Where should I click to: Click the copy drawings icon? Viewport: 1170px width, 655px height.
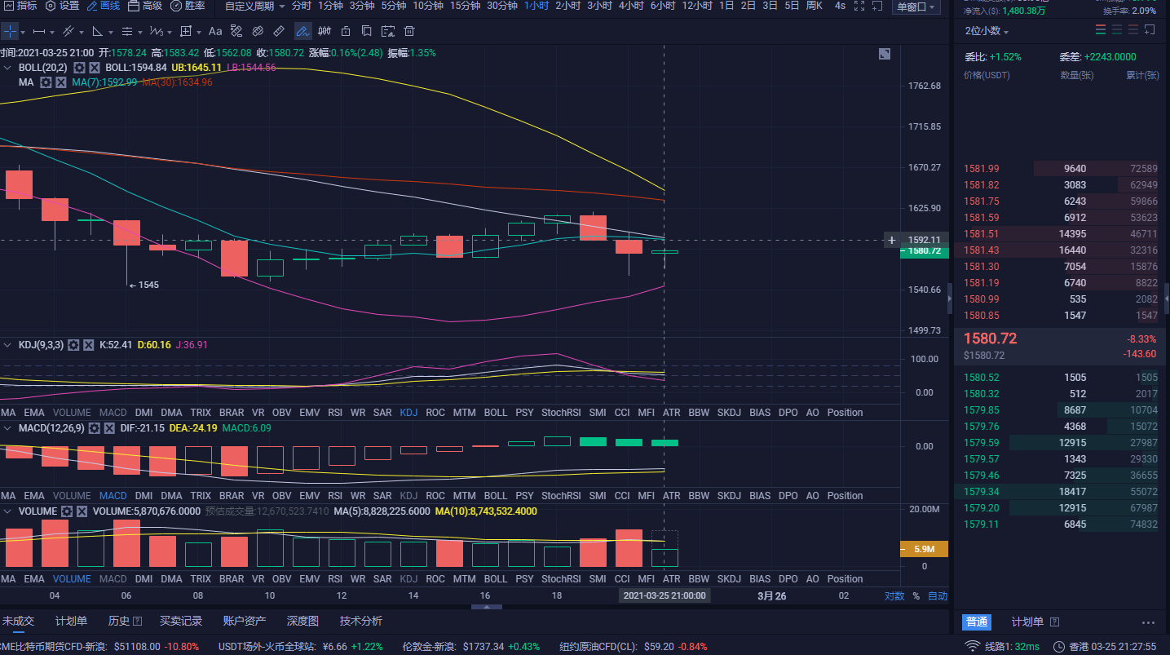pyautogui.click(x=367, y=32)
